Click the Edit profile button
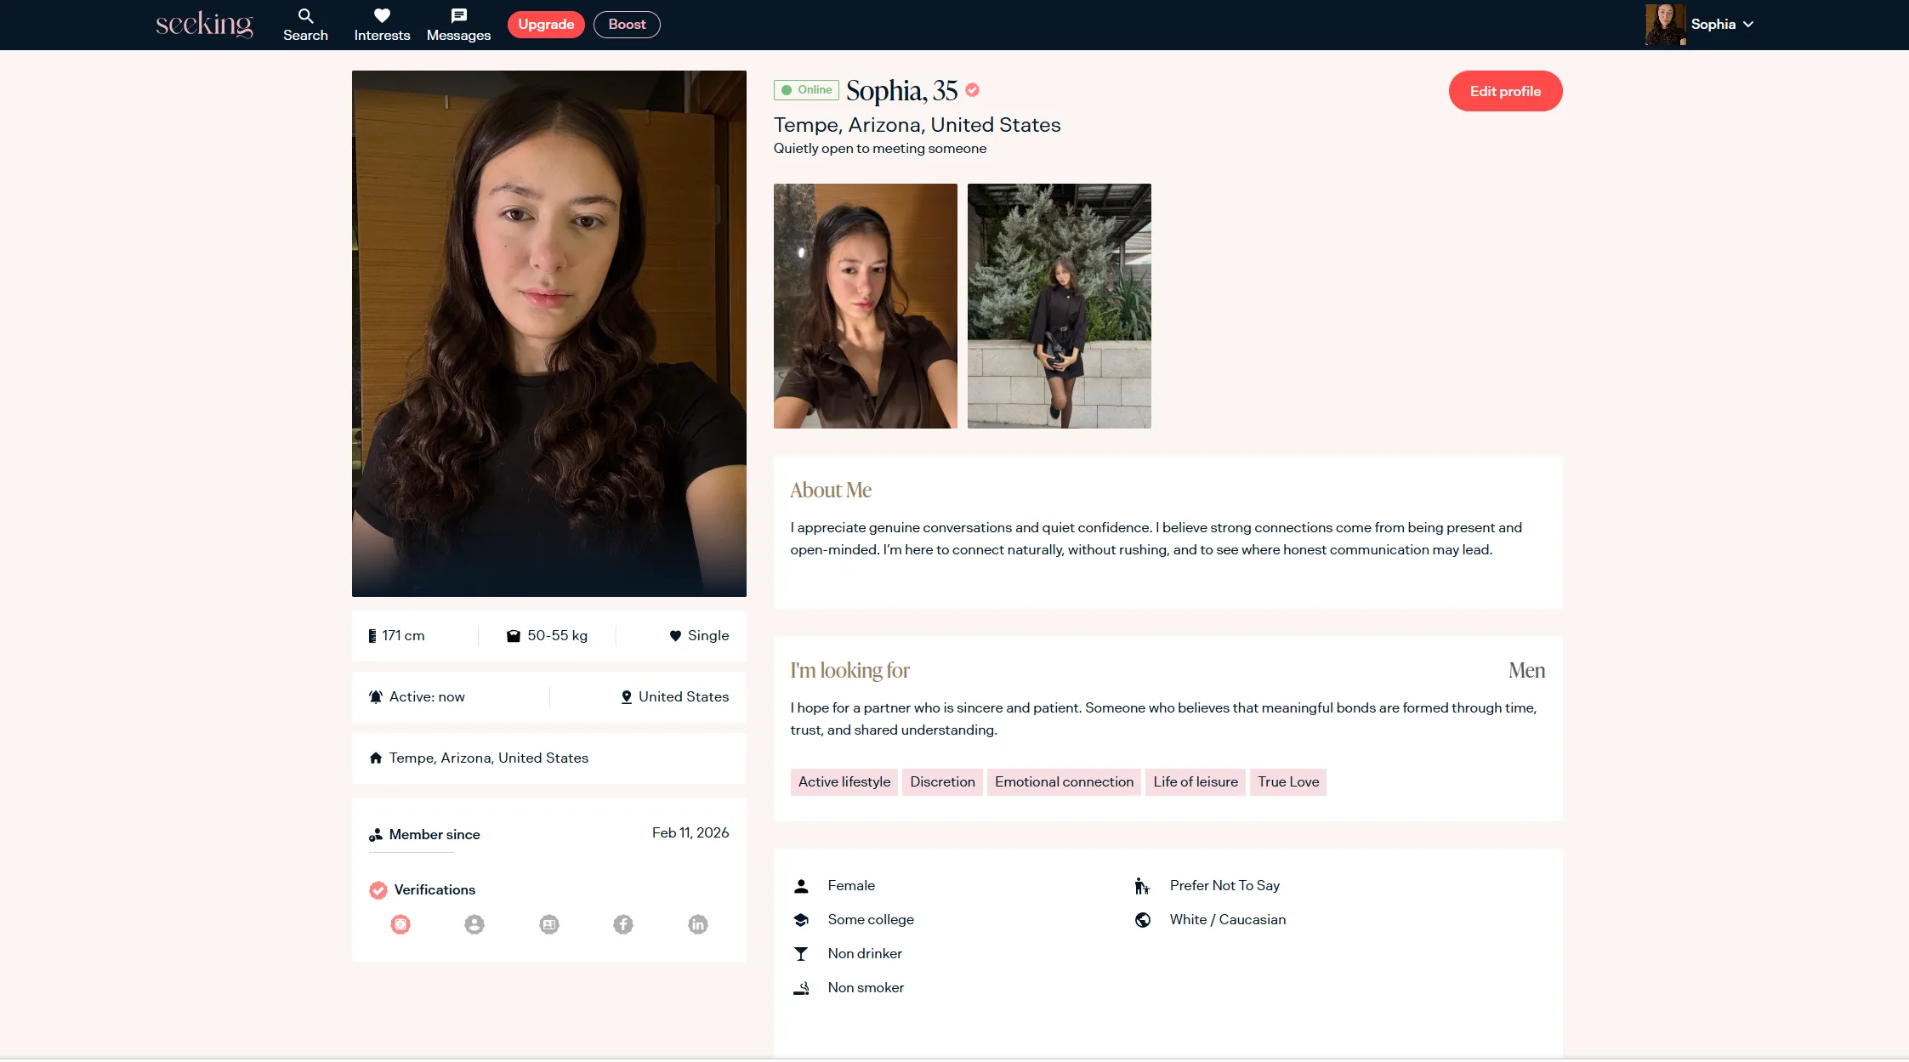Image resolution: width=1909 pixels, height=1062 pixels. tap(1505, 91)
